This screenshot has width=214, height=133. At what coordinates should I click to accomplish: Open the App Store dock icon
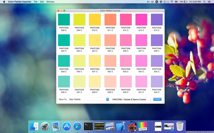tap(67, 126)
